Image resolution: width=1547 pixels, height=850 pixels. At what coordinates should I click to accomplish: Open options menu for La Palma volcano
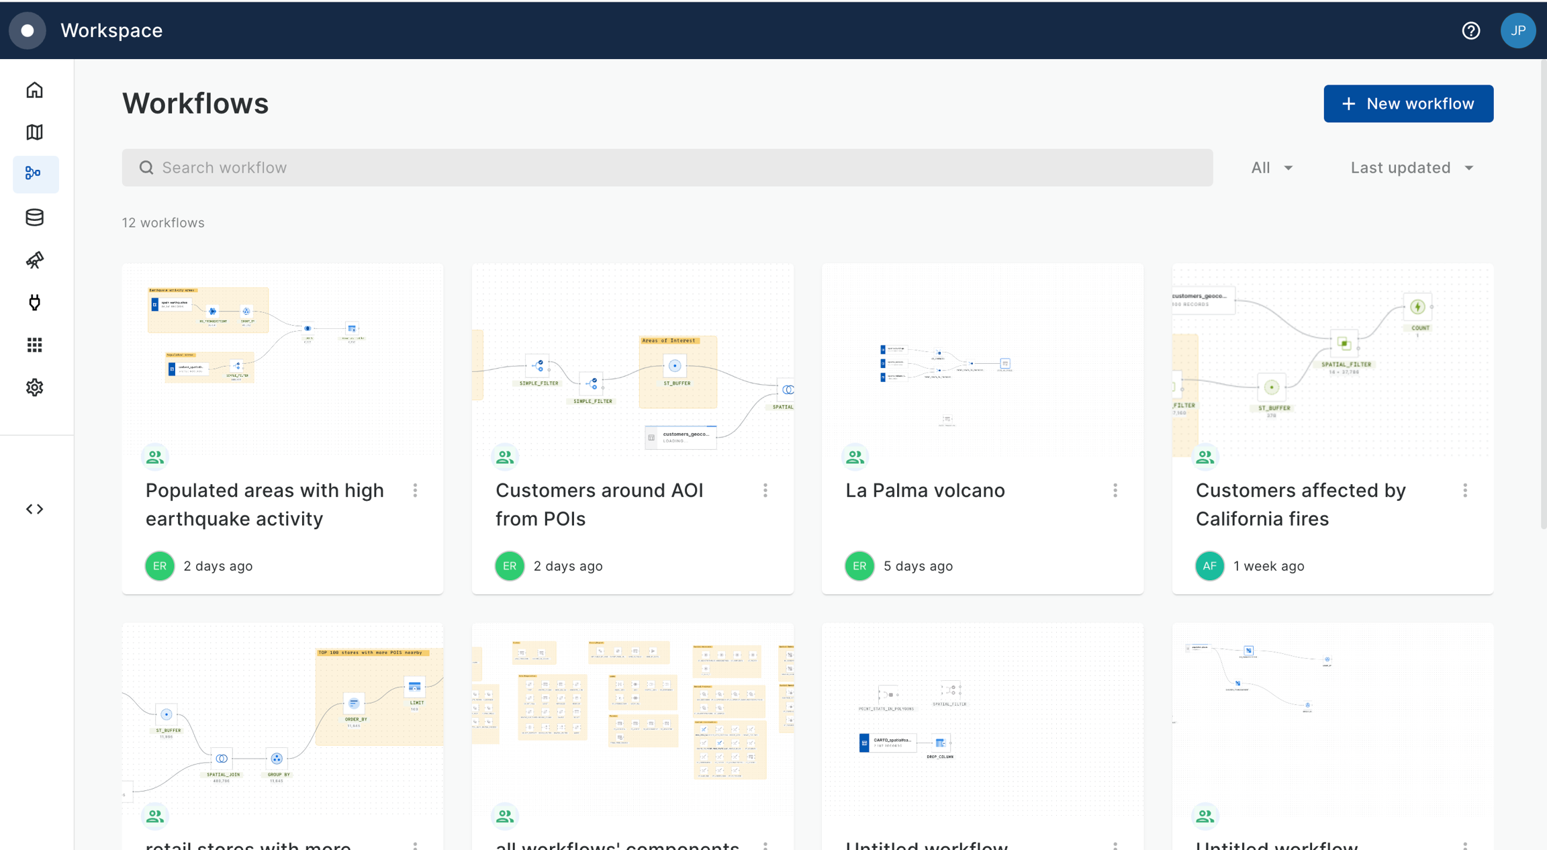(1115, 491)
